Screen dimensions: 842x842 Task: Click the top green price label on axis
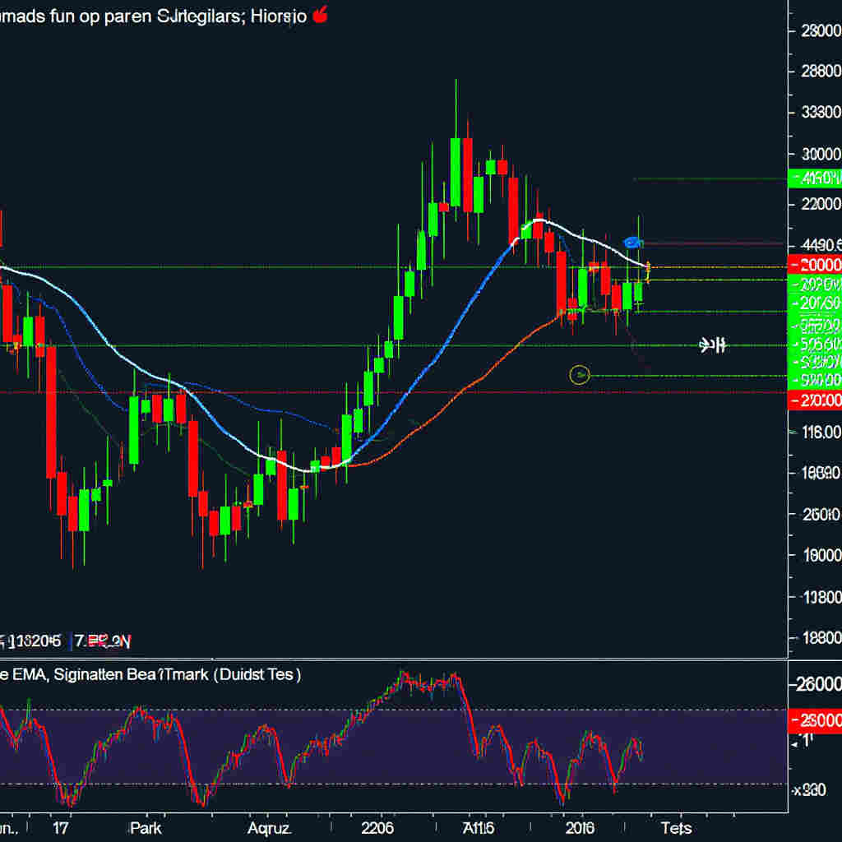click(x=814, y=178)
